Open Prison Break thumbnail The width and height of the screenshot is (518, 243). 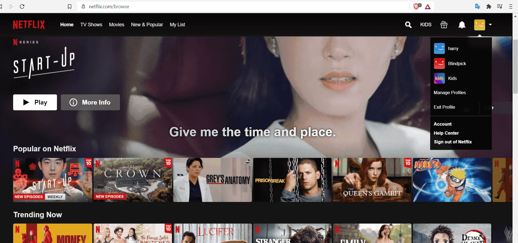pyautogui.click(x=292, y=180)
